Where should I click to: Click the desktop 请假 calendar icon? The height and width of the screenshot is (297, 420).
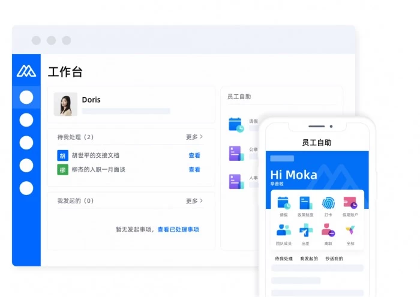coord(235,125)
